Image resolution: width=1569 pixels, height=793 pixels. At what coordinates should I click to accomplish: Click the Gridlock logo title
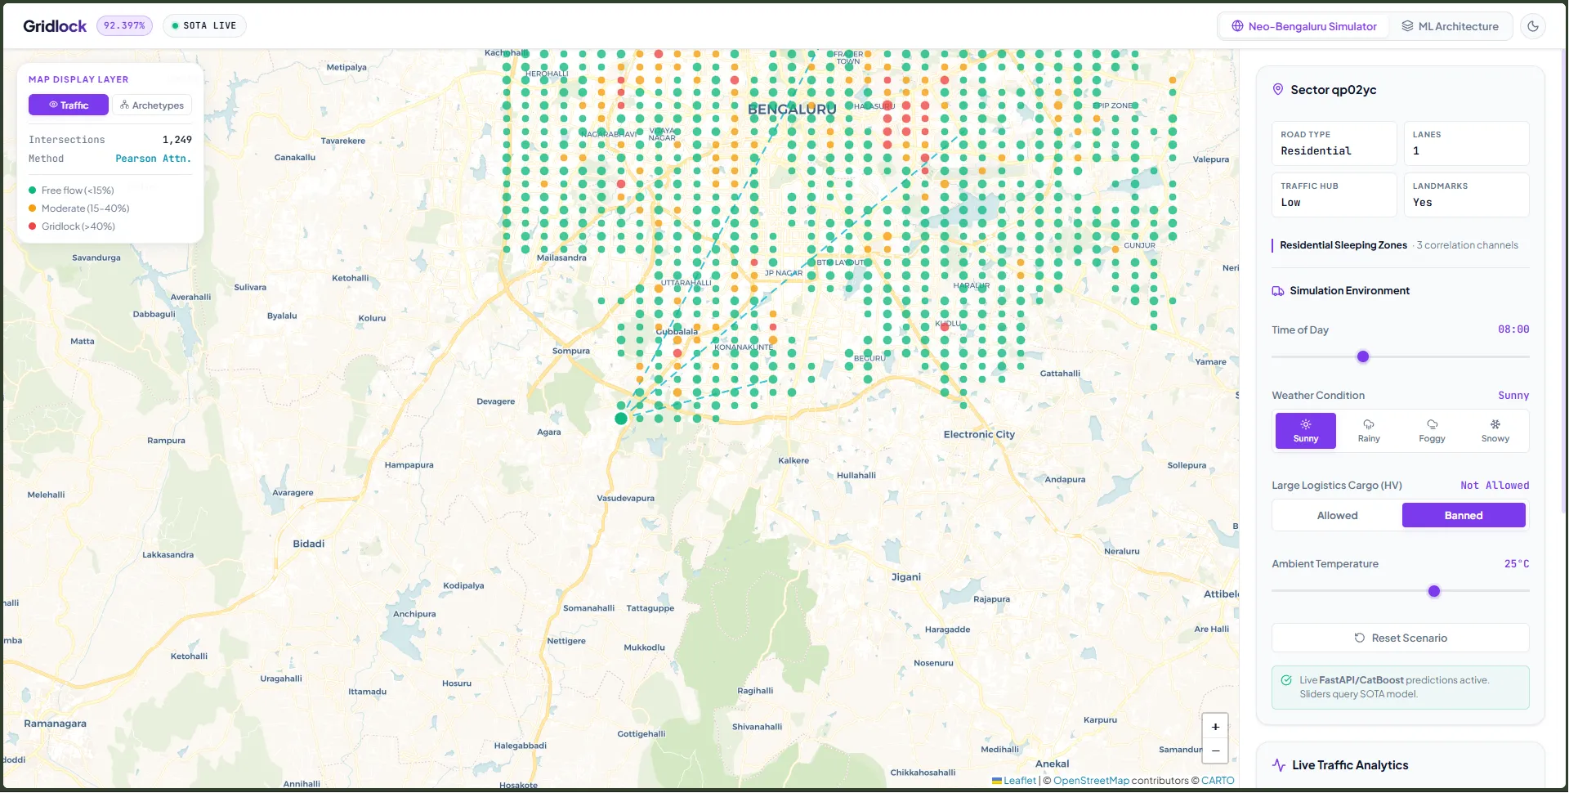pyautogui.click(x=55, y=26)
